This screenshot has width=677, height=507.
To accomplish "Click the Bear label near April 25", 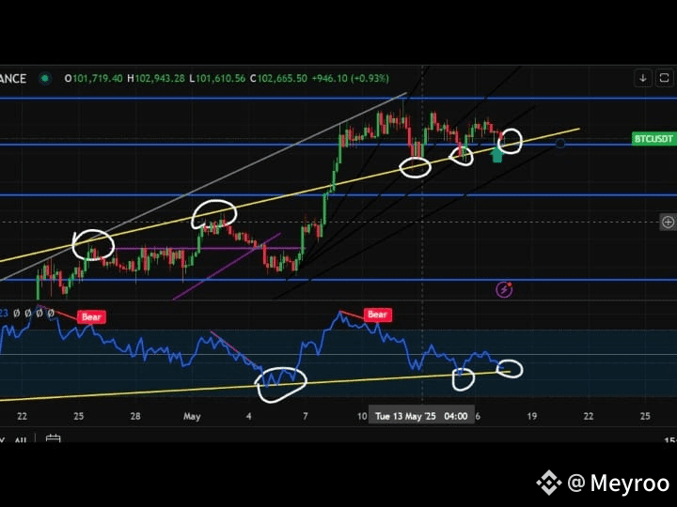I will click(91, 317).
